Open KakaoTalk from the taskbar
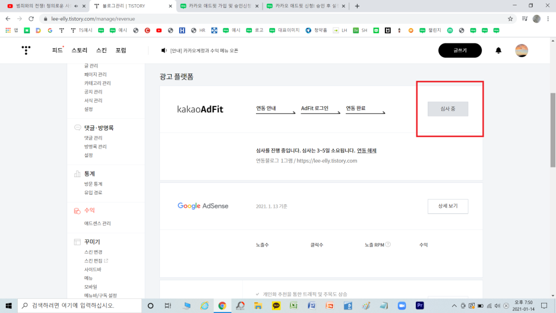 click(x=276, y=305)
